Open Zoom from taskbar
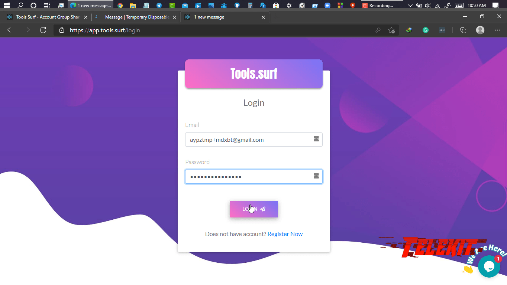 tap(327, 6)
